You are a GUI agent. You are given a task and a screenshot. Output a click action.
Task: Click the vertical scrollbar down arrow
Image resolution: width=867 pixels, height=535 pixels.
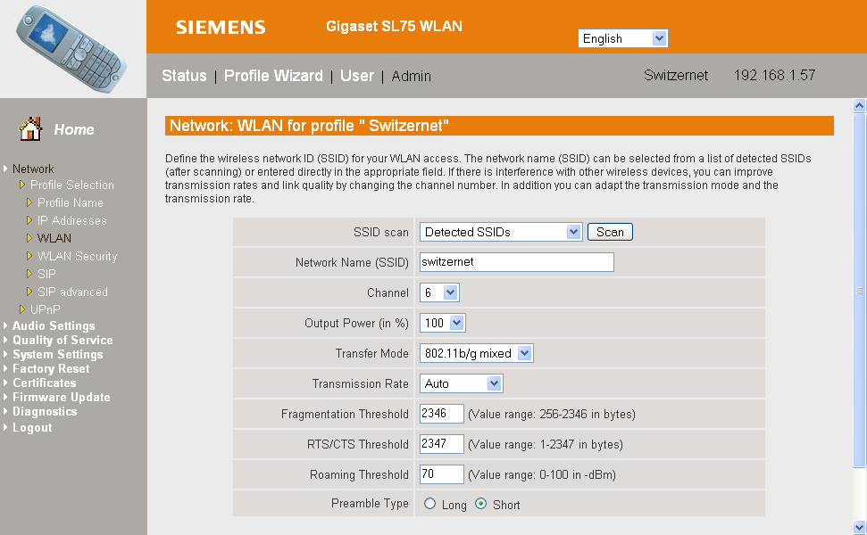click(x=859, y=527)
